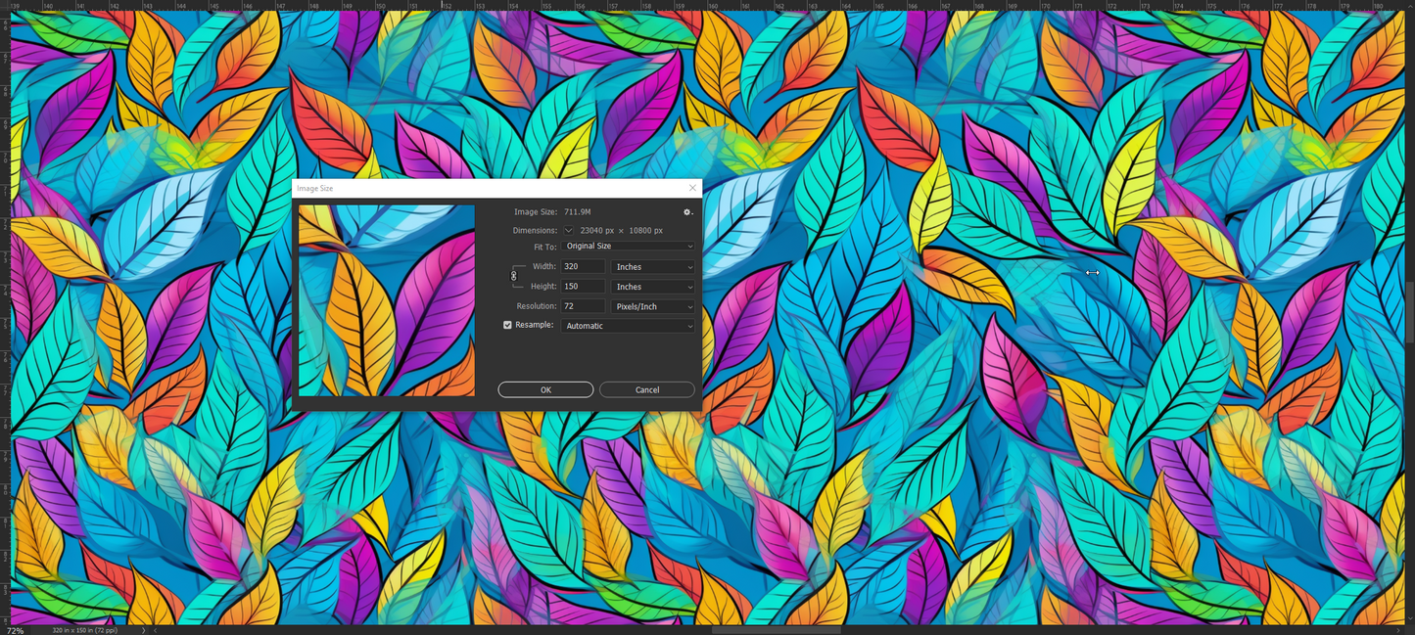Click the Resolution field showing 72
The image size is (1415, 635).
582,305
